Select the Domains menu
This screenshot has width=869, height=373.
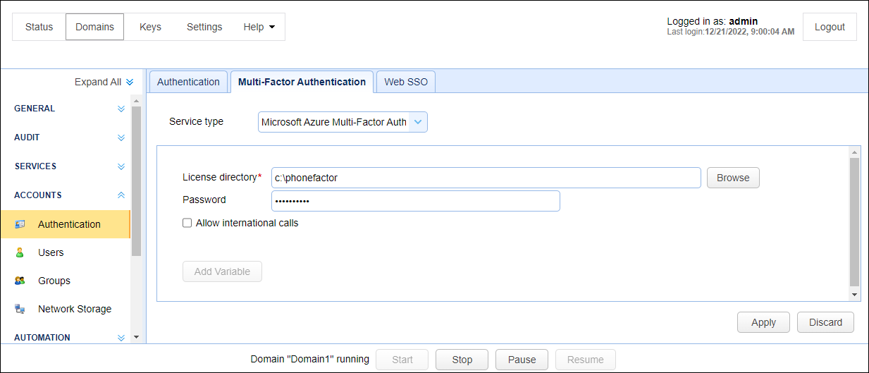click(x=94, y=27)
